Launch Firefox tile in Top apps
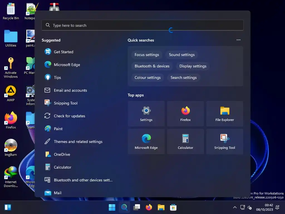This screenshot has width=285, height=214. coord(185,114)
